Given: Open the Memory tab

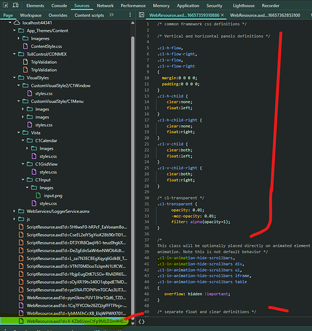Looking at the screenshot, I should pyautogui.click(x=161, y=6).
